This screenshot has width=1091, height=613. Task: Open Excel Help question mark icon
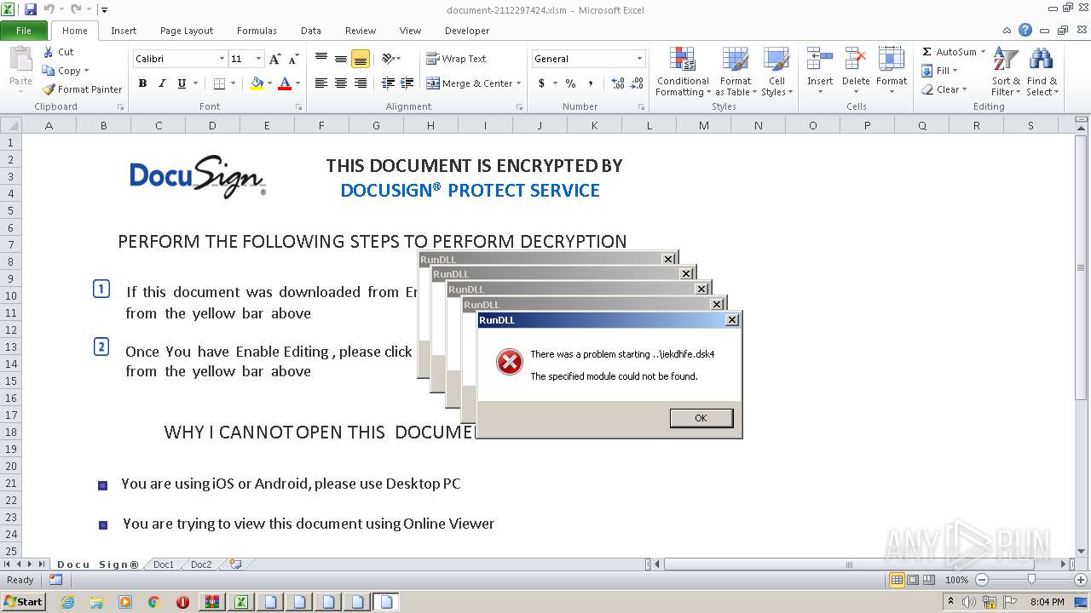click(x=1025, y=31)
